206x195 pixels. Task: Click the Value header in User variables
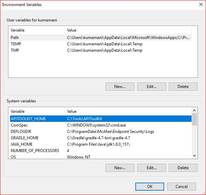point(128,30)
